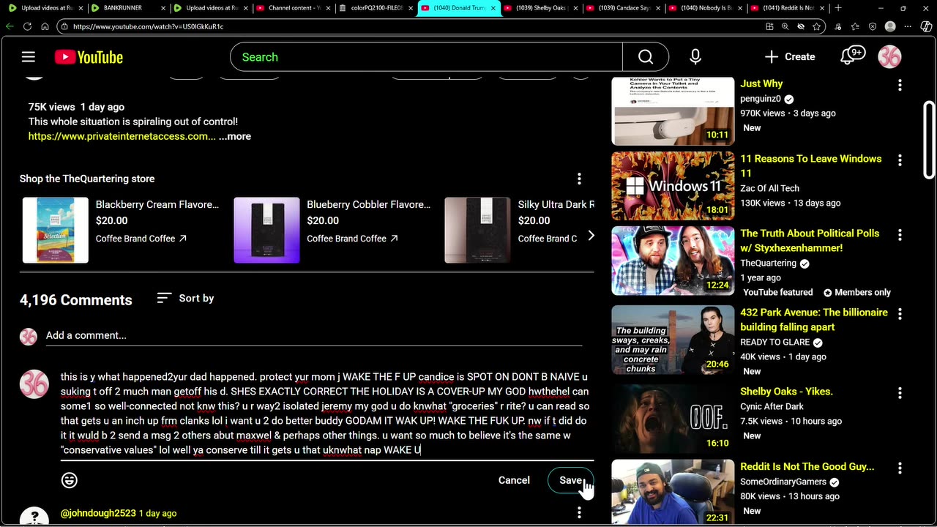The width and height of the screenshot is (937, 527).
Task: Go to the YouTube home logo
Action: point(89,57)
